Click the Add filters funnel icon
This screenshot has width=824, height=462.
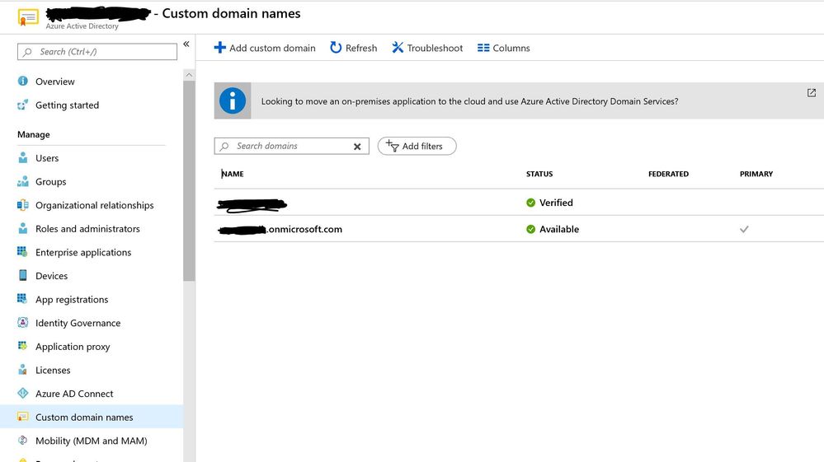coord(392,146)
